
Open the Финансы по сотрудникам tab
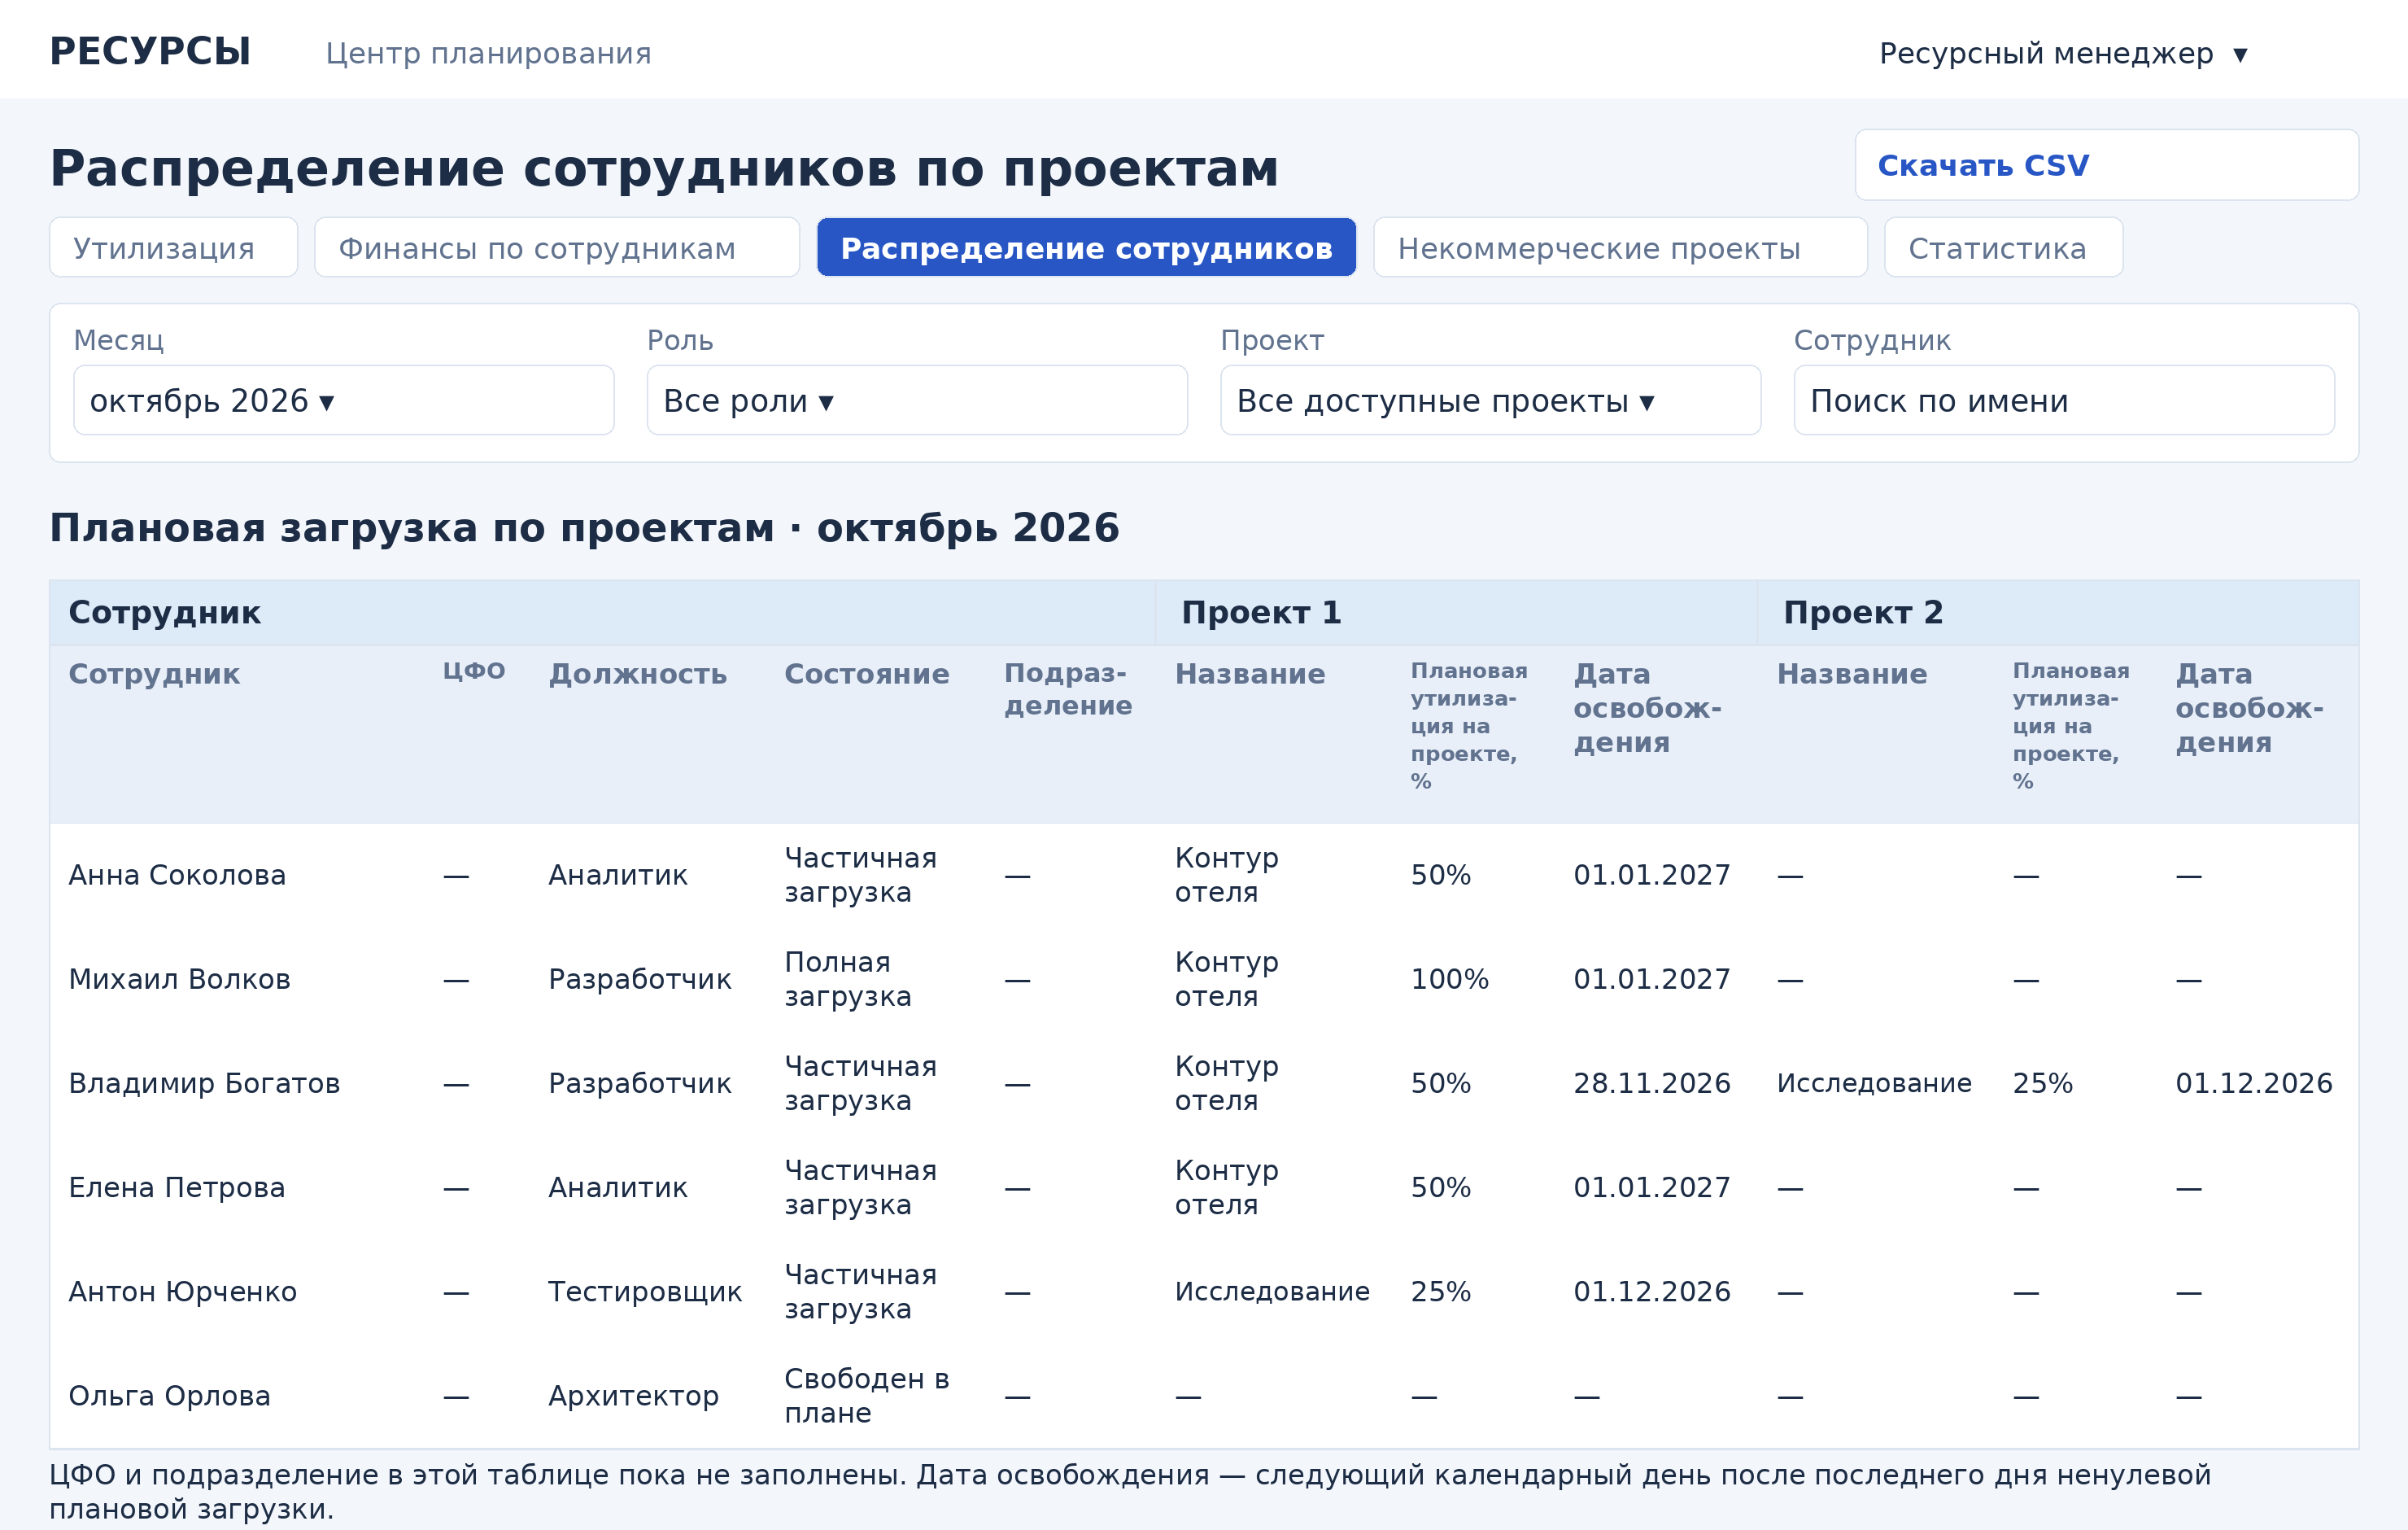(557, 247)
